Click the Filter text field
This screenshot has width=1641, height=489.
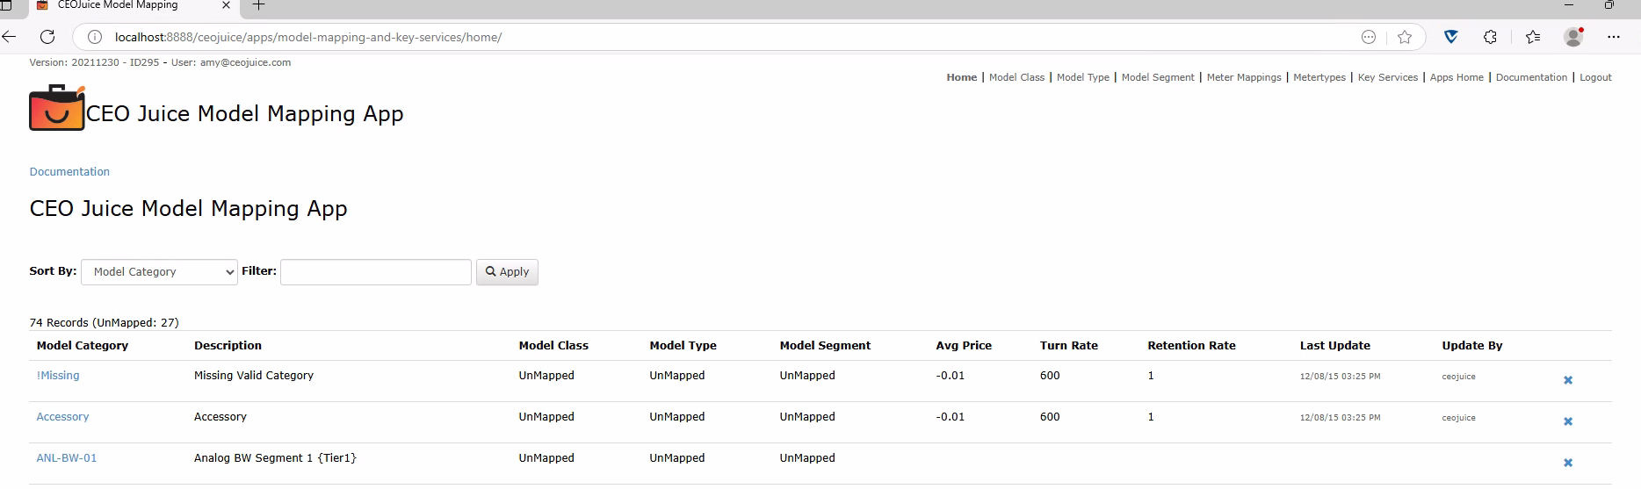coord(376,272)
